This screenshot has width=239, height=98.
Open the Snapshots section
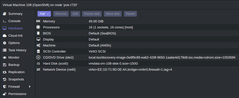(x=16, y=79)
